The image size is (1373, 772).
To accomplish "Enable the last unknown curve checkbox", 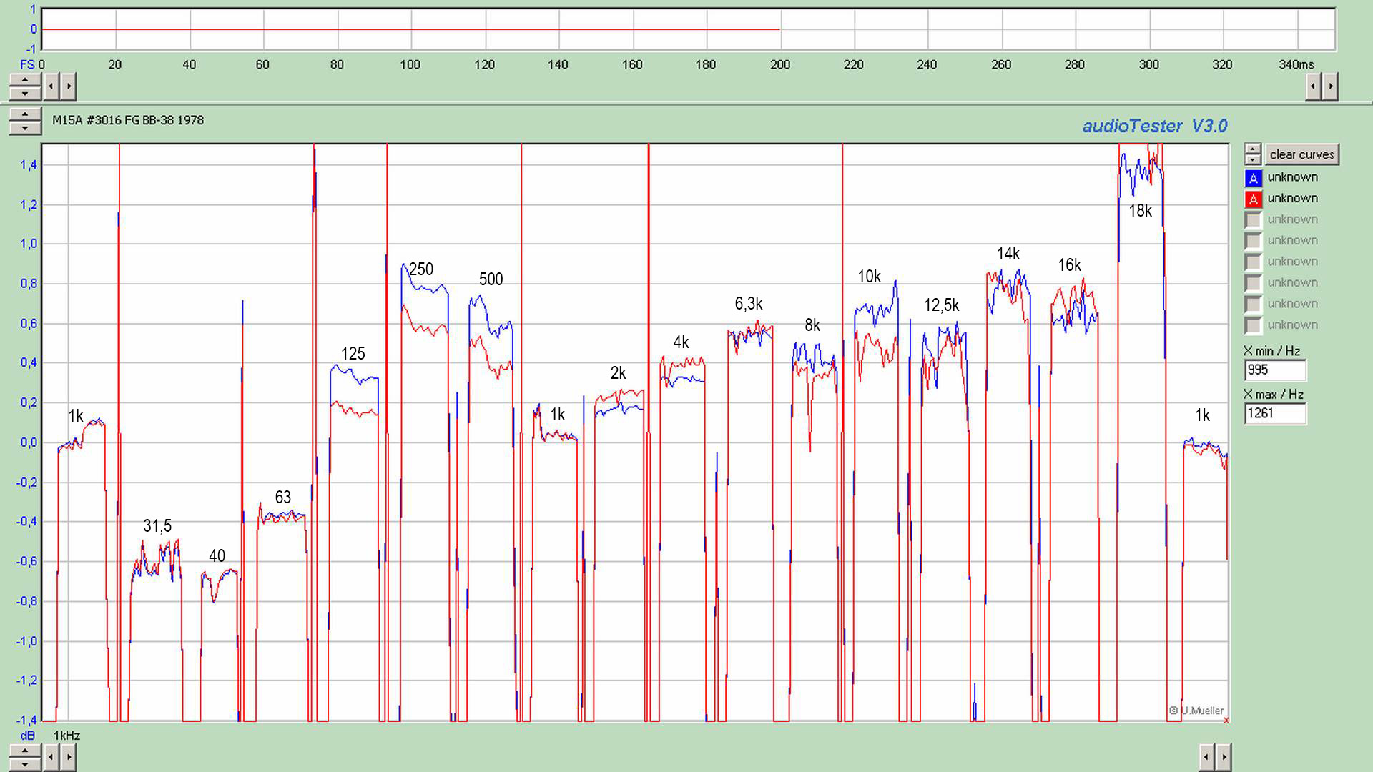I will [x=1253, y=326].
